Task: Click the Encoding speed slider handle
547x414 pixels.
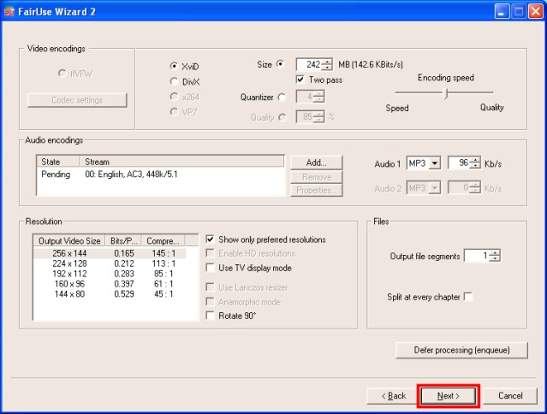Action: pyautogui.click(x=445, y=92)
